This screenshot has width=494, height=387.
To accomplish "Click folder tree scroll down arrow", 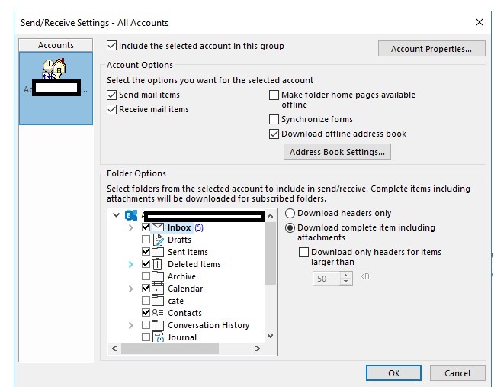I will 271,336.
